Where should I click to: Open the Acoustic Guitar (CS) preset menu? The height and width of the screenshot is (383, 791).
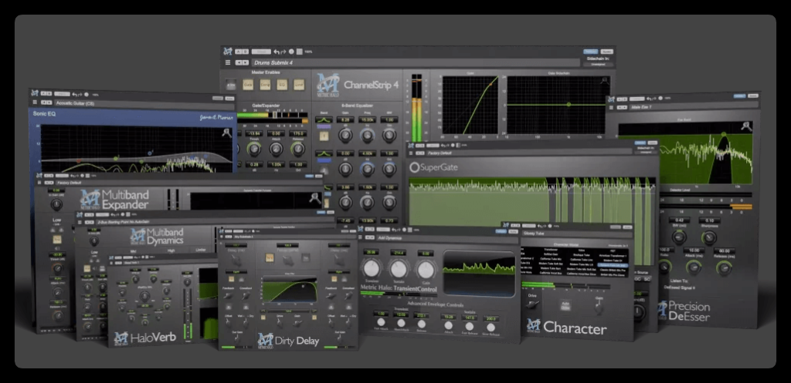[x=144, y=103]
